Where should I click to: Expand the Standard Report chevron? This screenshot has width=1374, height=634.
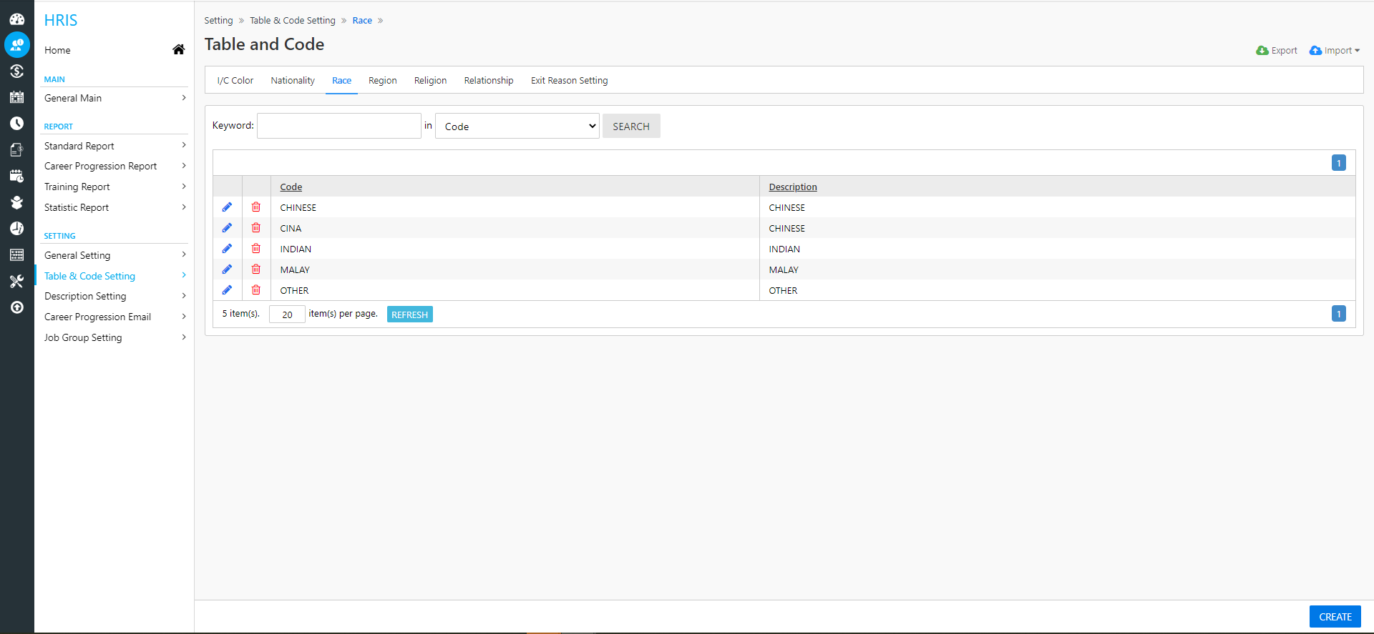click(184, 145)
